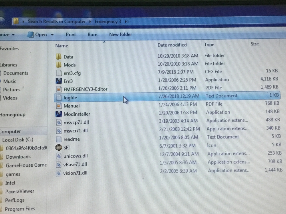This screenshot has width=286, height=214.
Task: Open GameHouse Games folder in sidebar
Action: [x=26, y=165]
